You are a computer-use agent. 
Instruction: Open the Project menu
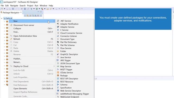click(30, 5)
